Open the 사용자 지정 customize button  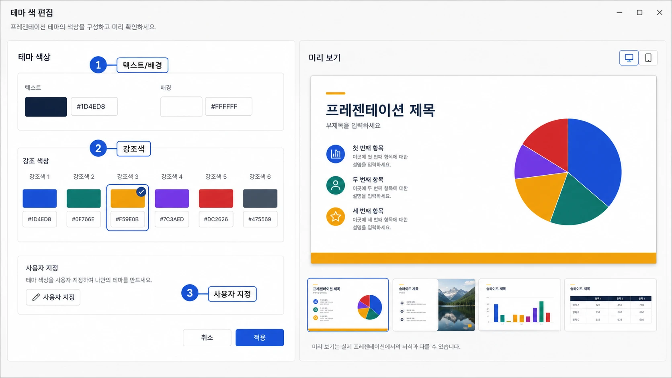point(53,297)
